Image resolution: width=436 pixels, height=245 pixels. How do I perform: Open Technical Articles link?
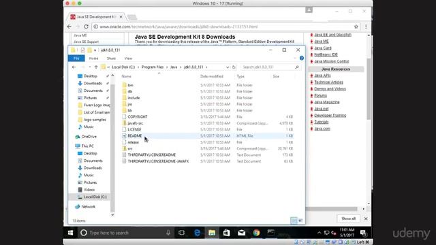coord(328,82)
